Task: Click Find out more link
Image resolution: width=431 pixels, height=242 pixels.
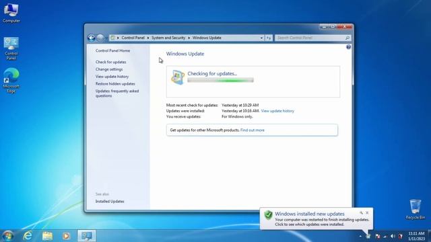Action: (253, 130)
